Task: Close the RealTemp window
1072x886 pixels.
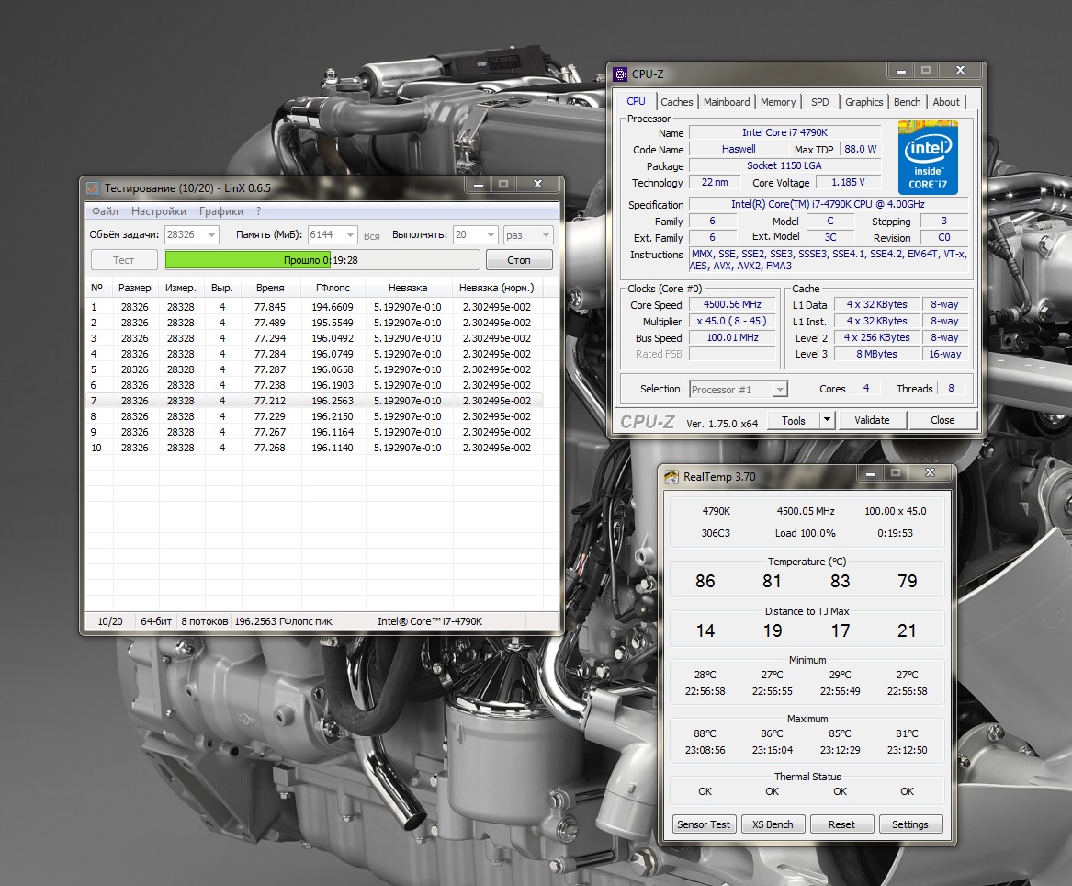Action: click(x=930, y=472)
